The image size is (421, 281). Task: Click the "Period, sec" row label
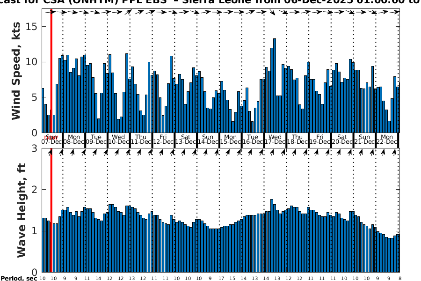point(19,278)
